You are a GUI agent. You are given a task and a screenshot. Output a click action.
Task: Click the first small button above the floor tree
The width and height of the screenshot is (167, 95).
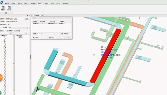(10, 33)
